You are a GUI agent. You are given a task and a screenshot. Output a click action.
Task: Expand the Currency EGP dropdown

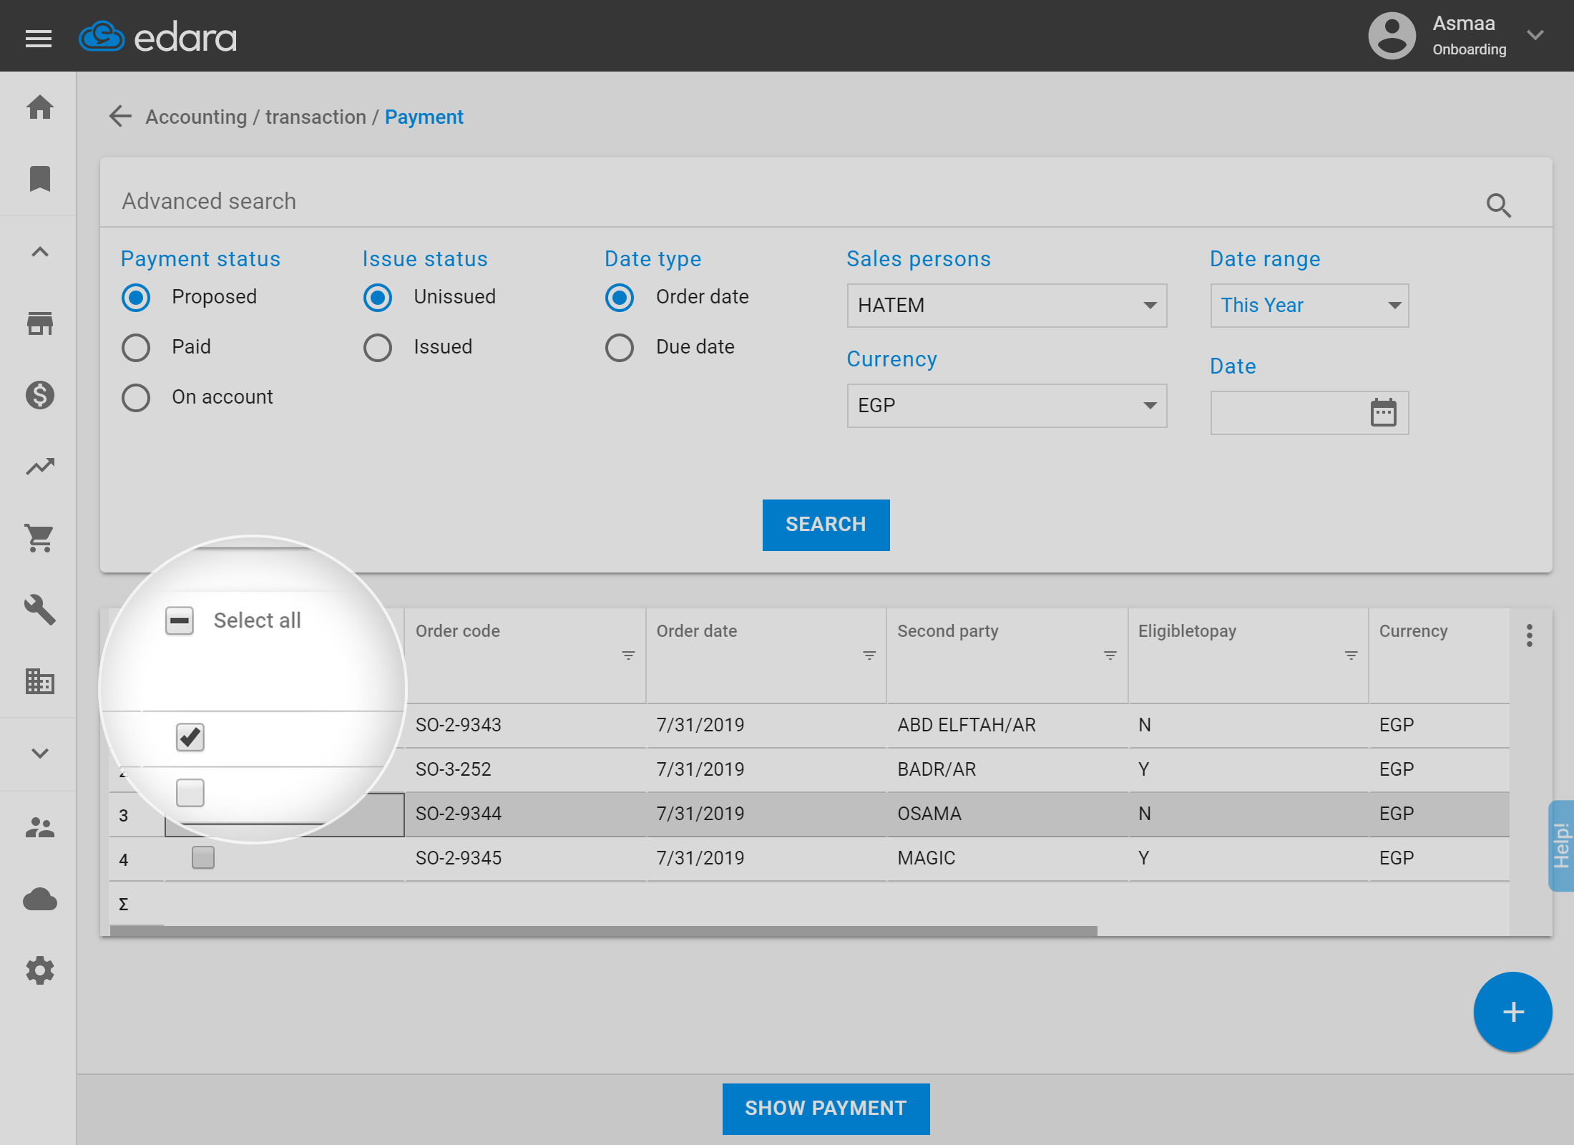pyautogui.click(x=1006, y=406)
